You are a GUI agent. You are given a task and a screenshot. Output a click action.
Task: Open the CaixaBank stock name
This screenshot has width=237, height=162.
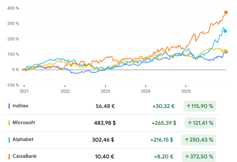coord(25,156)
